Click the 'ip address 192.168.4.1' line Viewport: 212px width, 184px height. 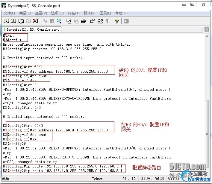pos(55,130)
